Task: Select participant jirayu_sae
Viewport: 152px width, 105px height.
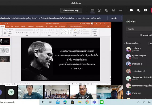Action: 139,93
